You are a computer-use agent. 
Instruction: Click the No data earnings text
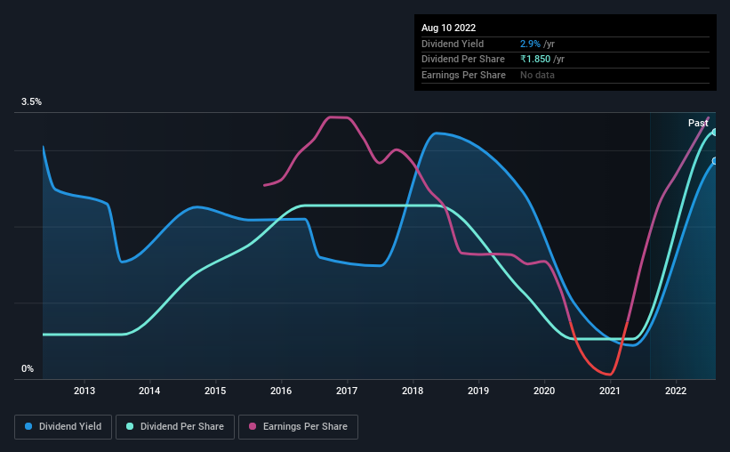pos(537,75)
